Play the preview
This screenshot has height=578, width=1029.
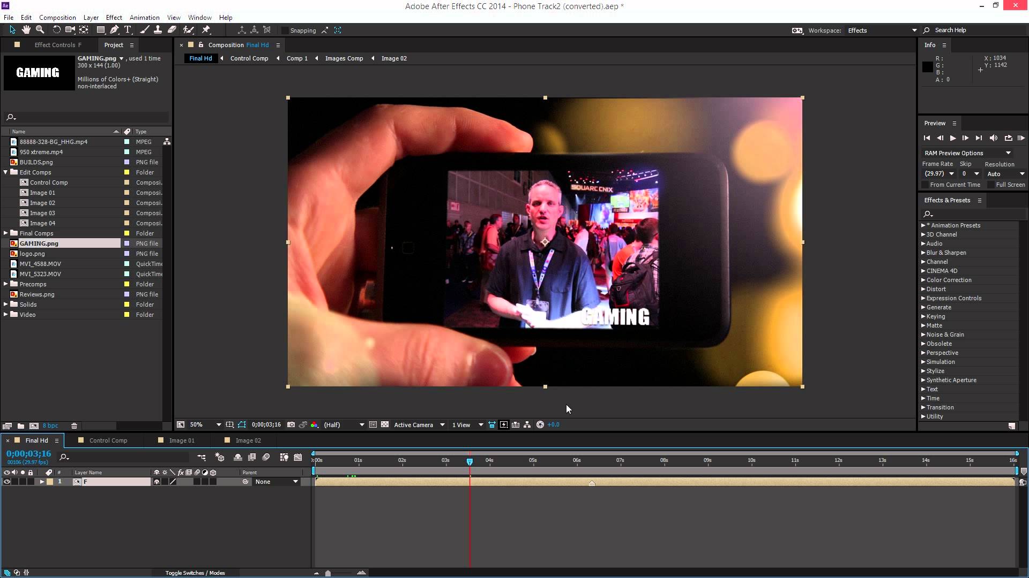click(x=953, y=138)
